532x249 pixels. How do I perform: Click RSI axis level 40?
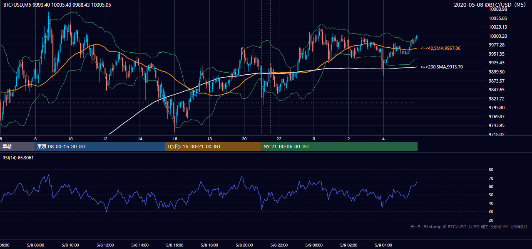point(491,203)
